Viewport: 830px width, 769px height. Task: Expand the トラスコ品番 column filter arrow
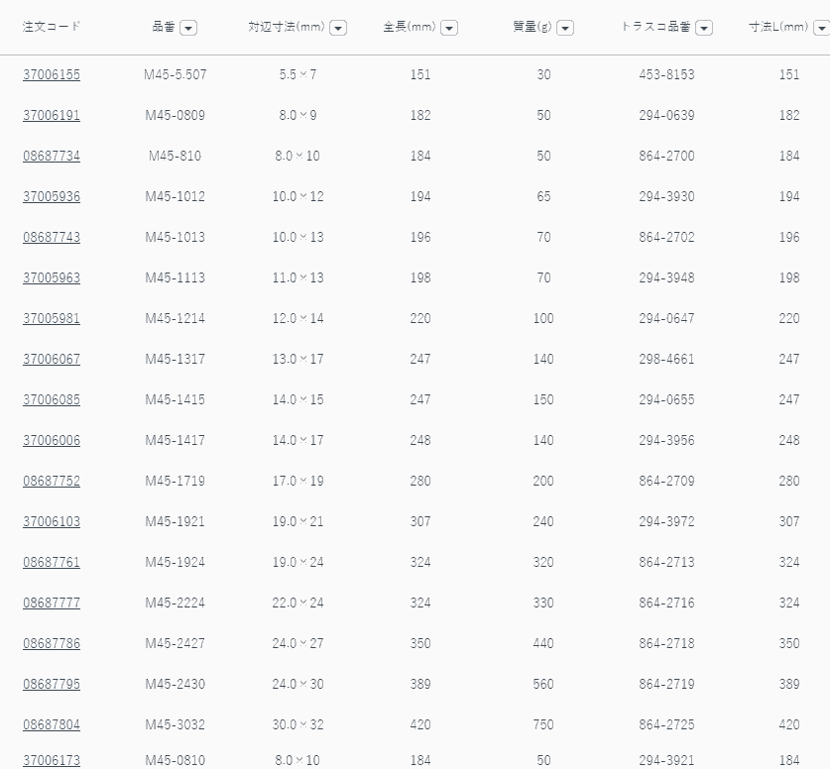[704, 28]
